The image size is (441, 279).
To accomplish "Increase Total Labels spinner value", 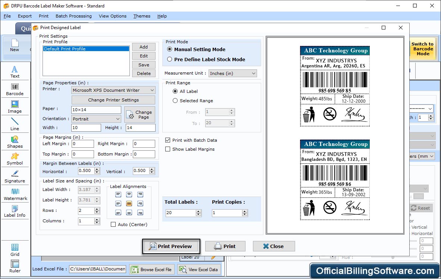I will pyautogui.click(x=198, y=211).
